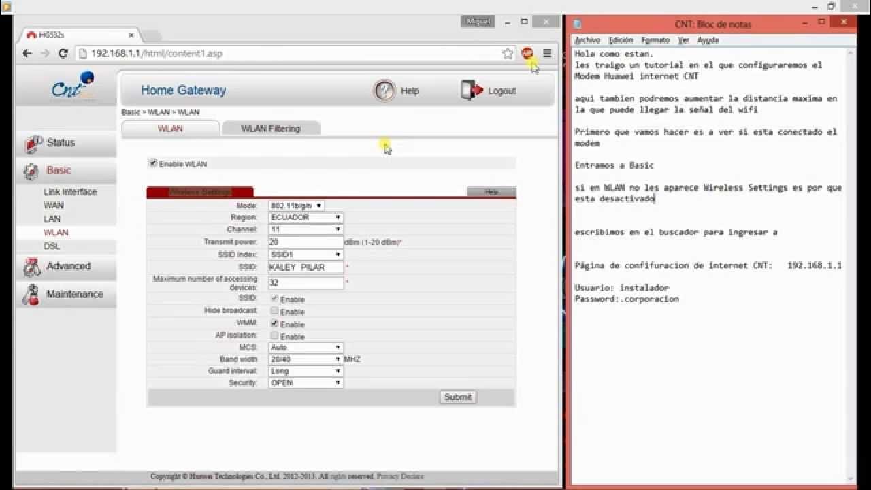Bookmark this page with star icon

click(508, 54)
